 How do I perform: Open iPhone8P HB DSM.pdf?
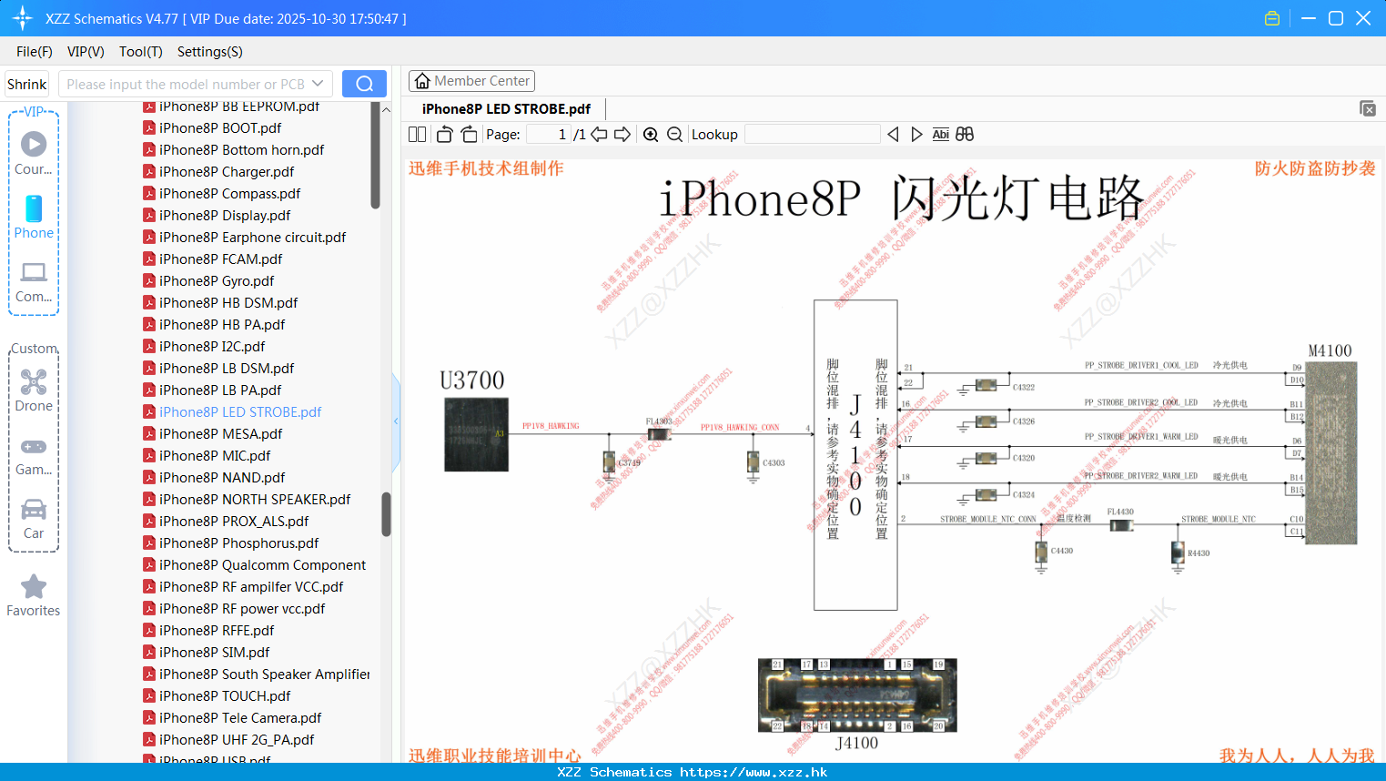click(228, 303)
